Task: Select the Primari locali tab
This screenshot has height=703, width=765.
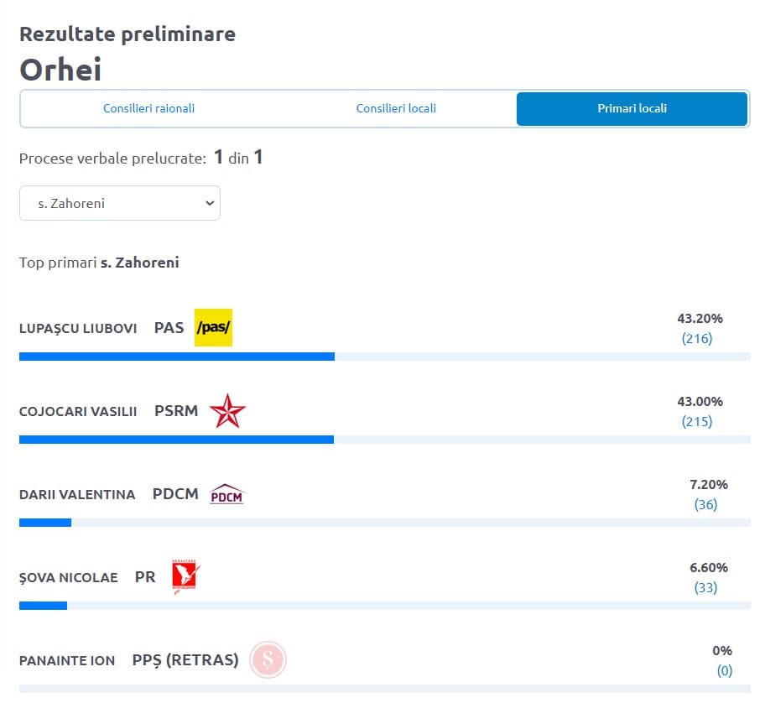Action: 632,109
